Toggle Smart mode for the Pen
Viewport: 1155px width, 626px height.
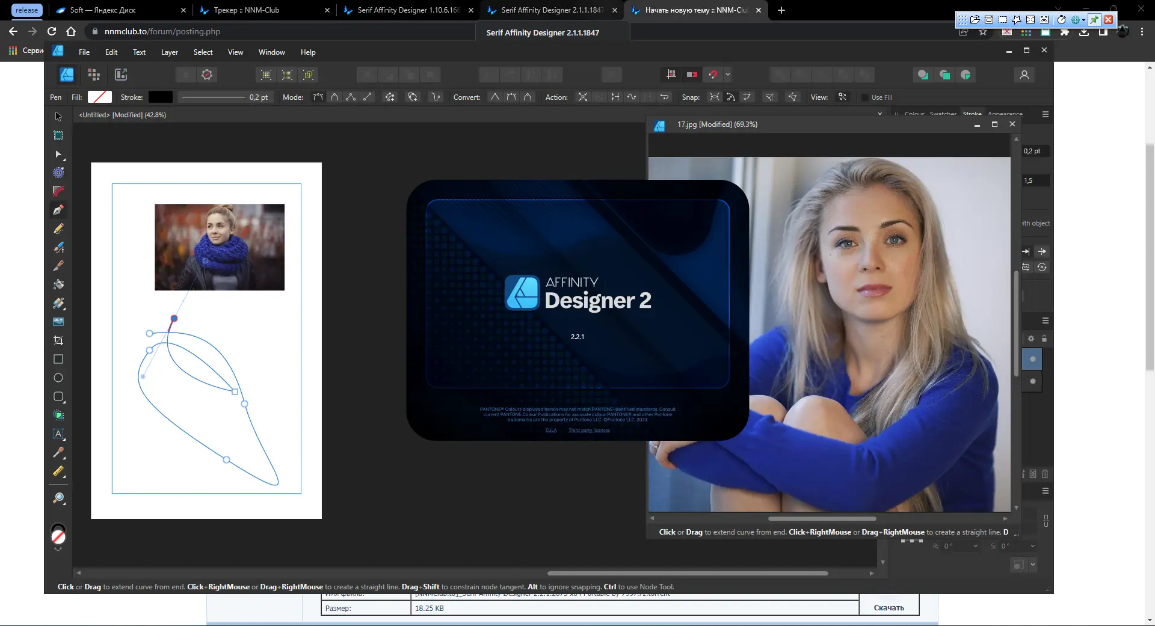334,97
